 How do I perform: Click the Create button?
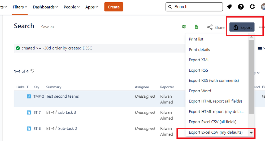click(x=114, y=7)
